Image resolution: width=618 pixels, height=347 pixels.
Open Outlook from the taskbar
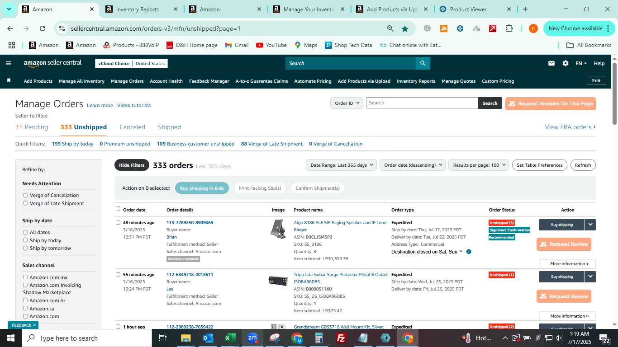[208, 338]
